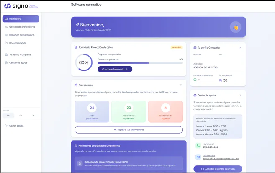The height and width of the screenshot is (173, 275).
Task: Open Gestión de proveedores
Action: click(21, 27)
